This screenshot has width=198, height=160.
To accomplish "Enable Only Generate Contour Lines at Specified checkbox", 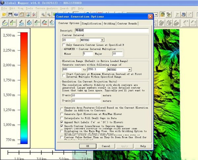I will click(x=64, y=45).
